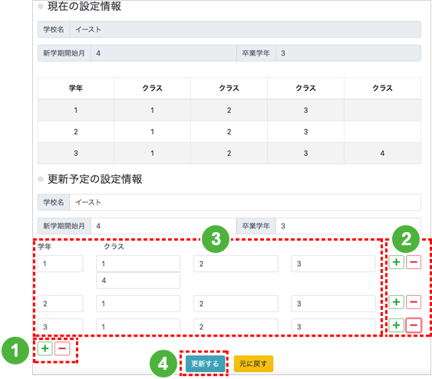This screenshot has width=432, height=379.
Task: Add a class to grade 3 row
Action: tap(396, 325)
